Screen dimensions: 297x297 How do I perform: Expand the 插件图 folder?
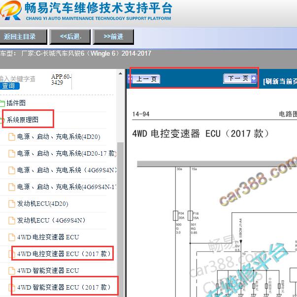pyautogui.click(x=16, y=103)
